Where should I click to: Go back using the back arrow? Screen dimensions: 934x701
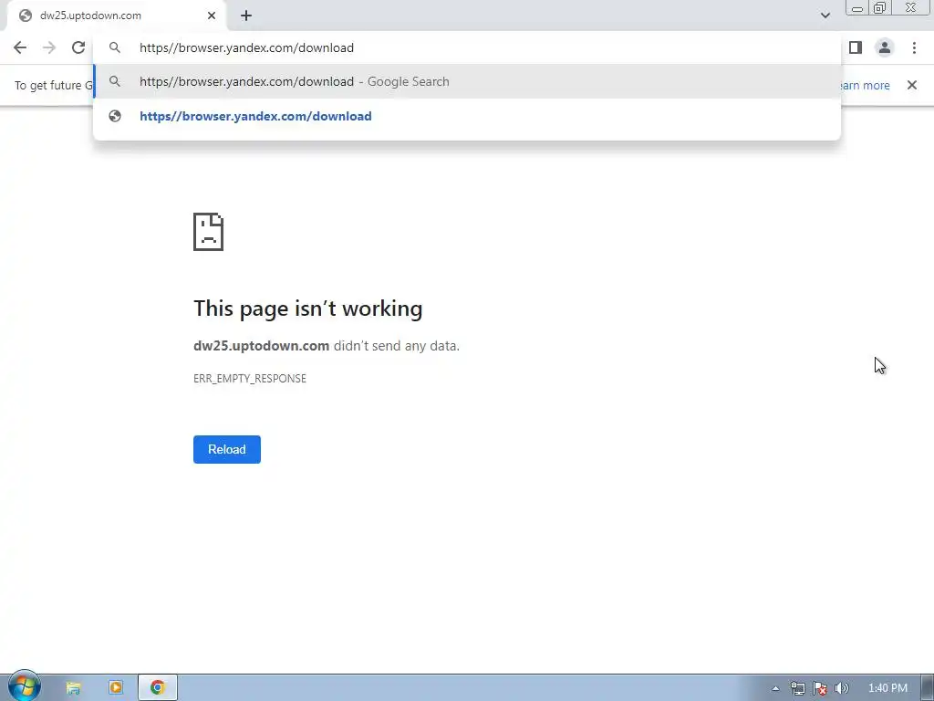click(x=20, y=47)
